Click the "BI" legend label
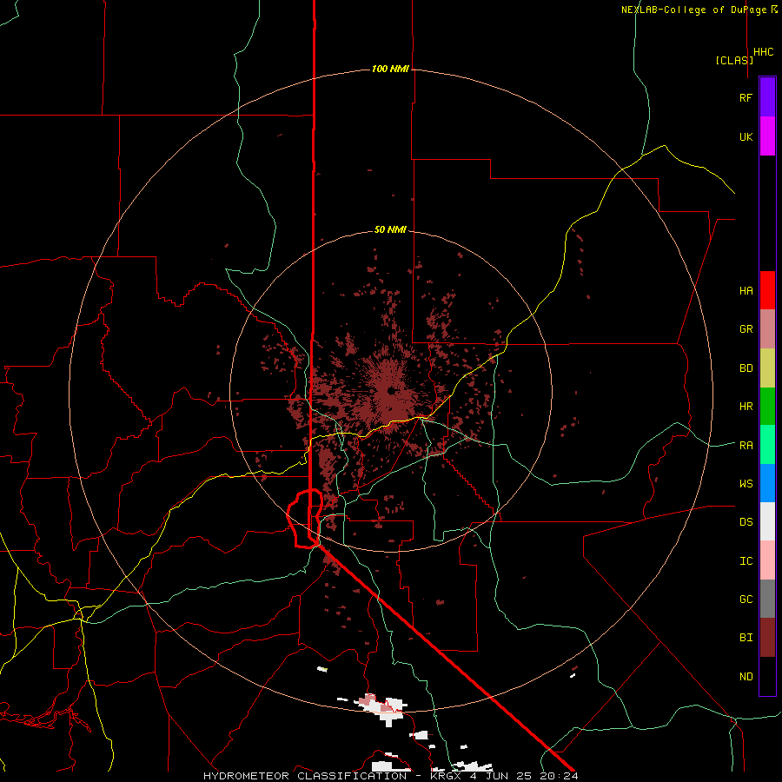This screenshot has width=782, height=782. (746, 638)
